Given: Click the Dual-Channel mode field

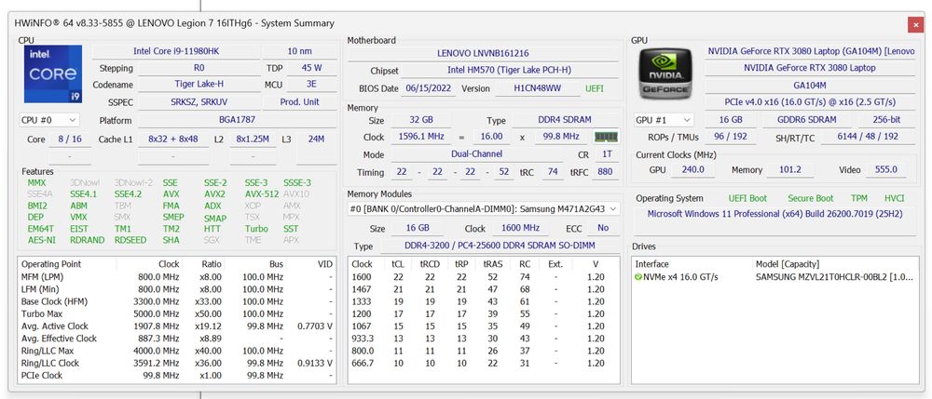Looking at the screenshot, I should tap(476, 154).
